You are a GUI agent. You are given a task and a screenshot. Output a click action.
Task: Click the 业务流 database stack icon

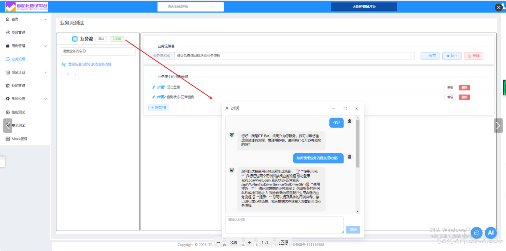(x=75, y=39)
